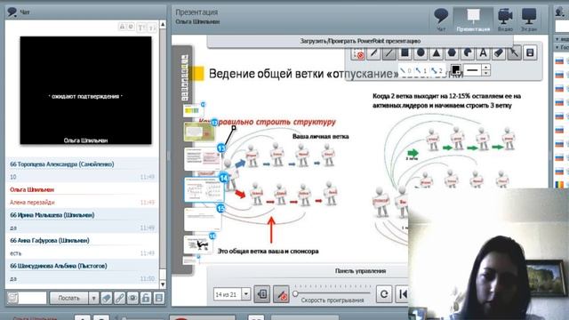This screenshot has height=320, width=569.
Task: Open slide thumbnail numbered 13
Action: pos(203,159)
